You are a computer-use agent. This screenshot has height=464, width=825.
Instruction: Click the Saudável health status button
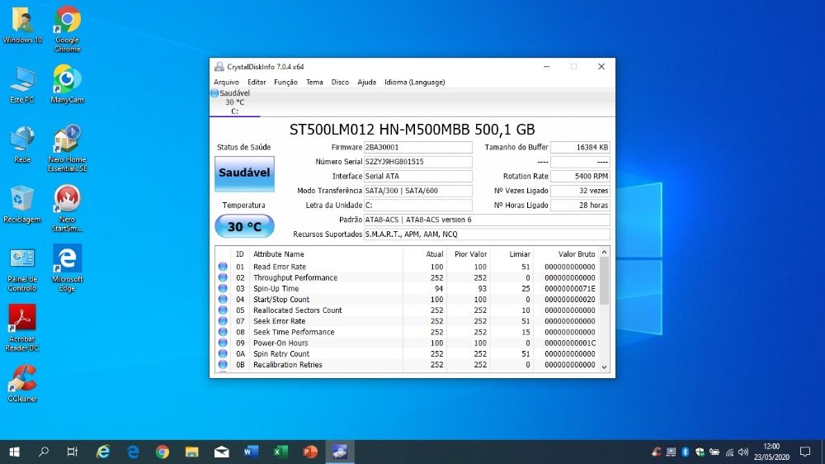(x=244, y=173)
